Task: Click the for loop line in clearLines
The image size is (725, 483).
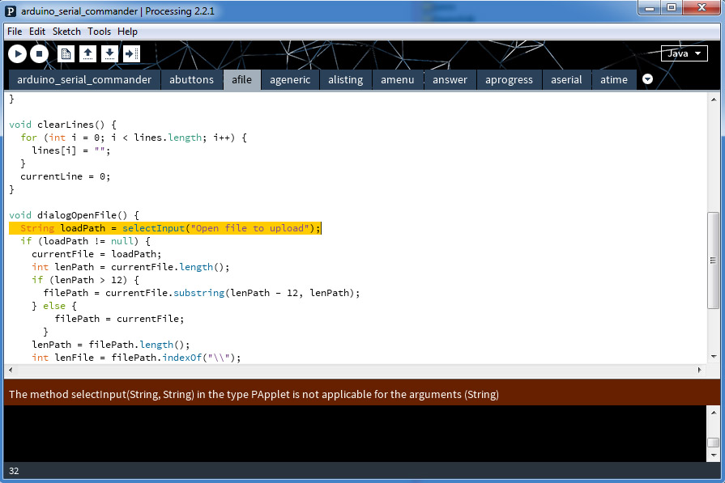Action: [134, 138]
